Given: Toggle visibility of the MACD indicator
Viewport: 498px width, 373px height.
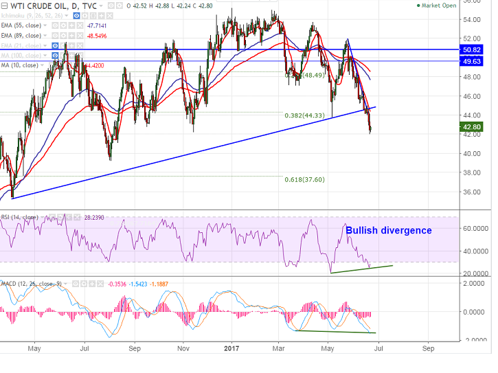Looking at the screenshot, I should [x=76, y=284].
